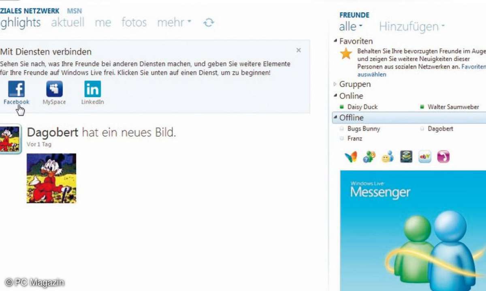Screen dimensions: 486x291
Task: Click the MSN butterfly icon
Action: (351, 157)
